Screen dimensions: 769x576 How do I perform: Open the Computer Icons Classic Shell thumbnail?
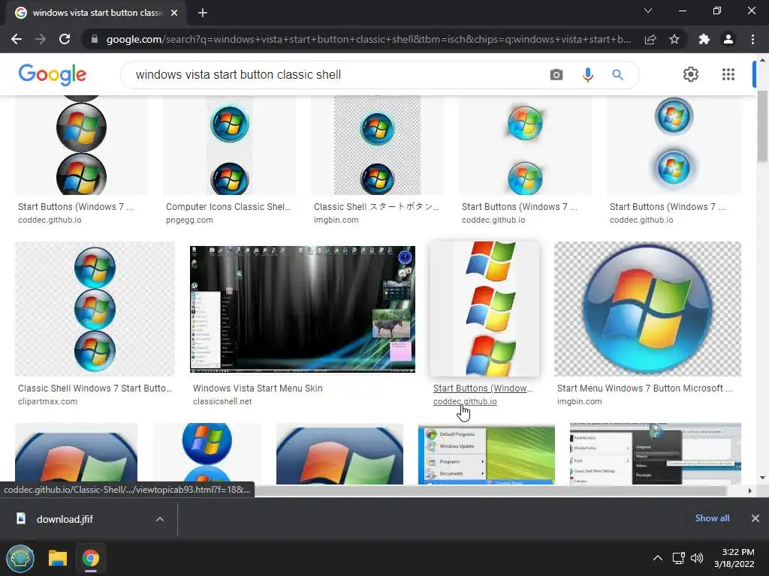[230, 145]
